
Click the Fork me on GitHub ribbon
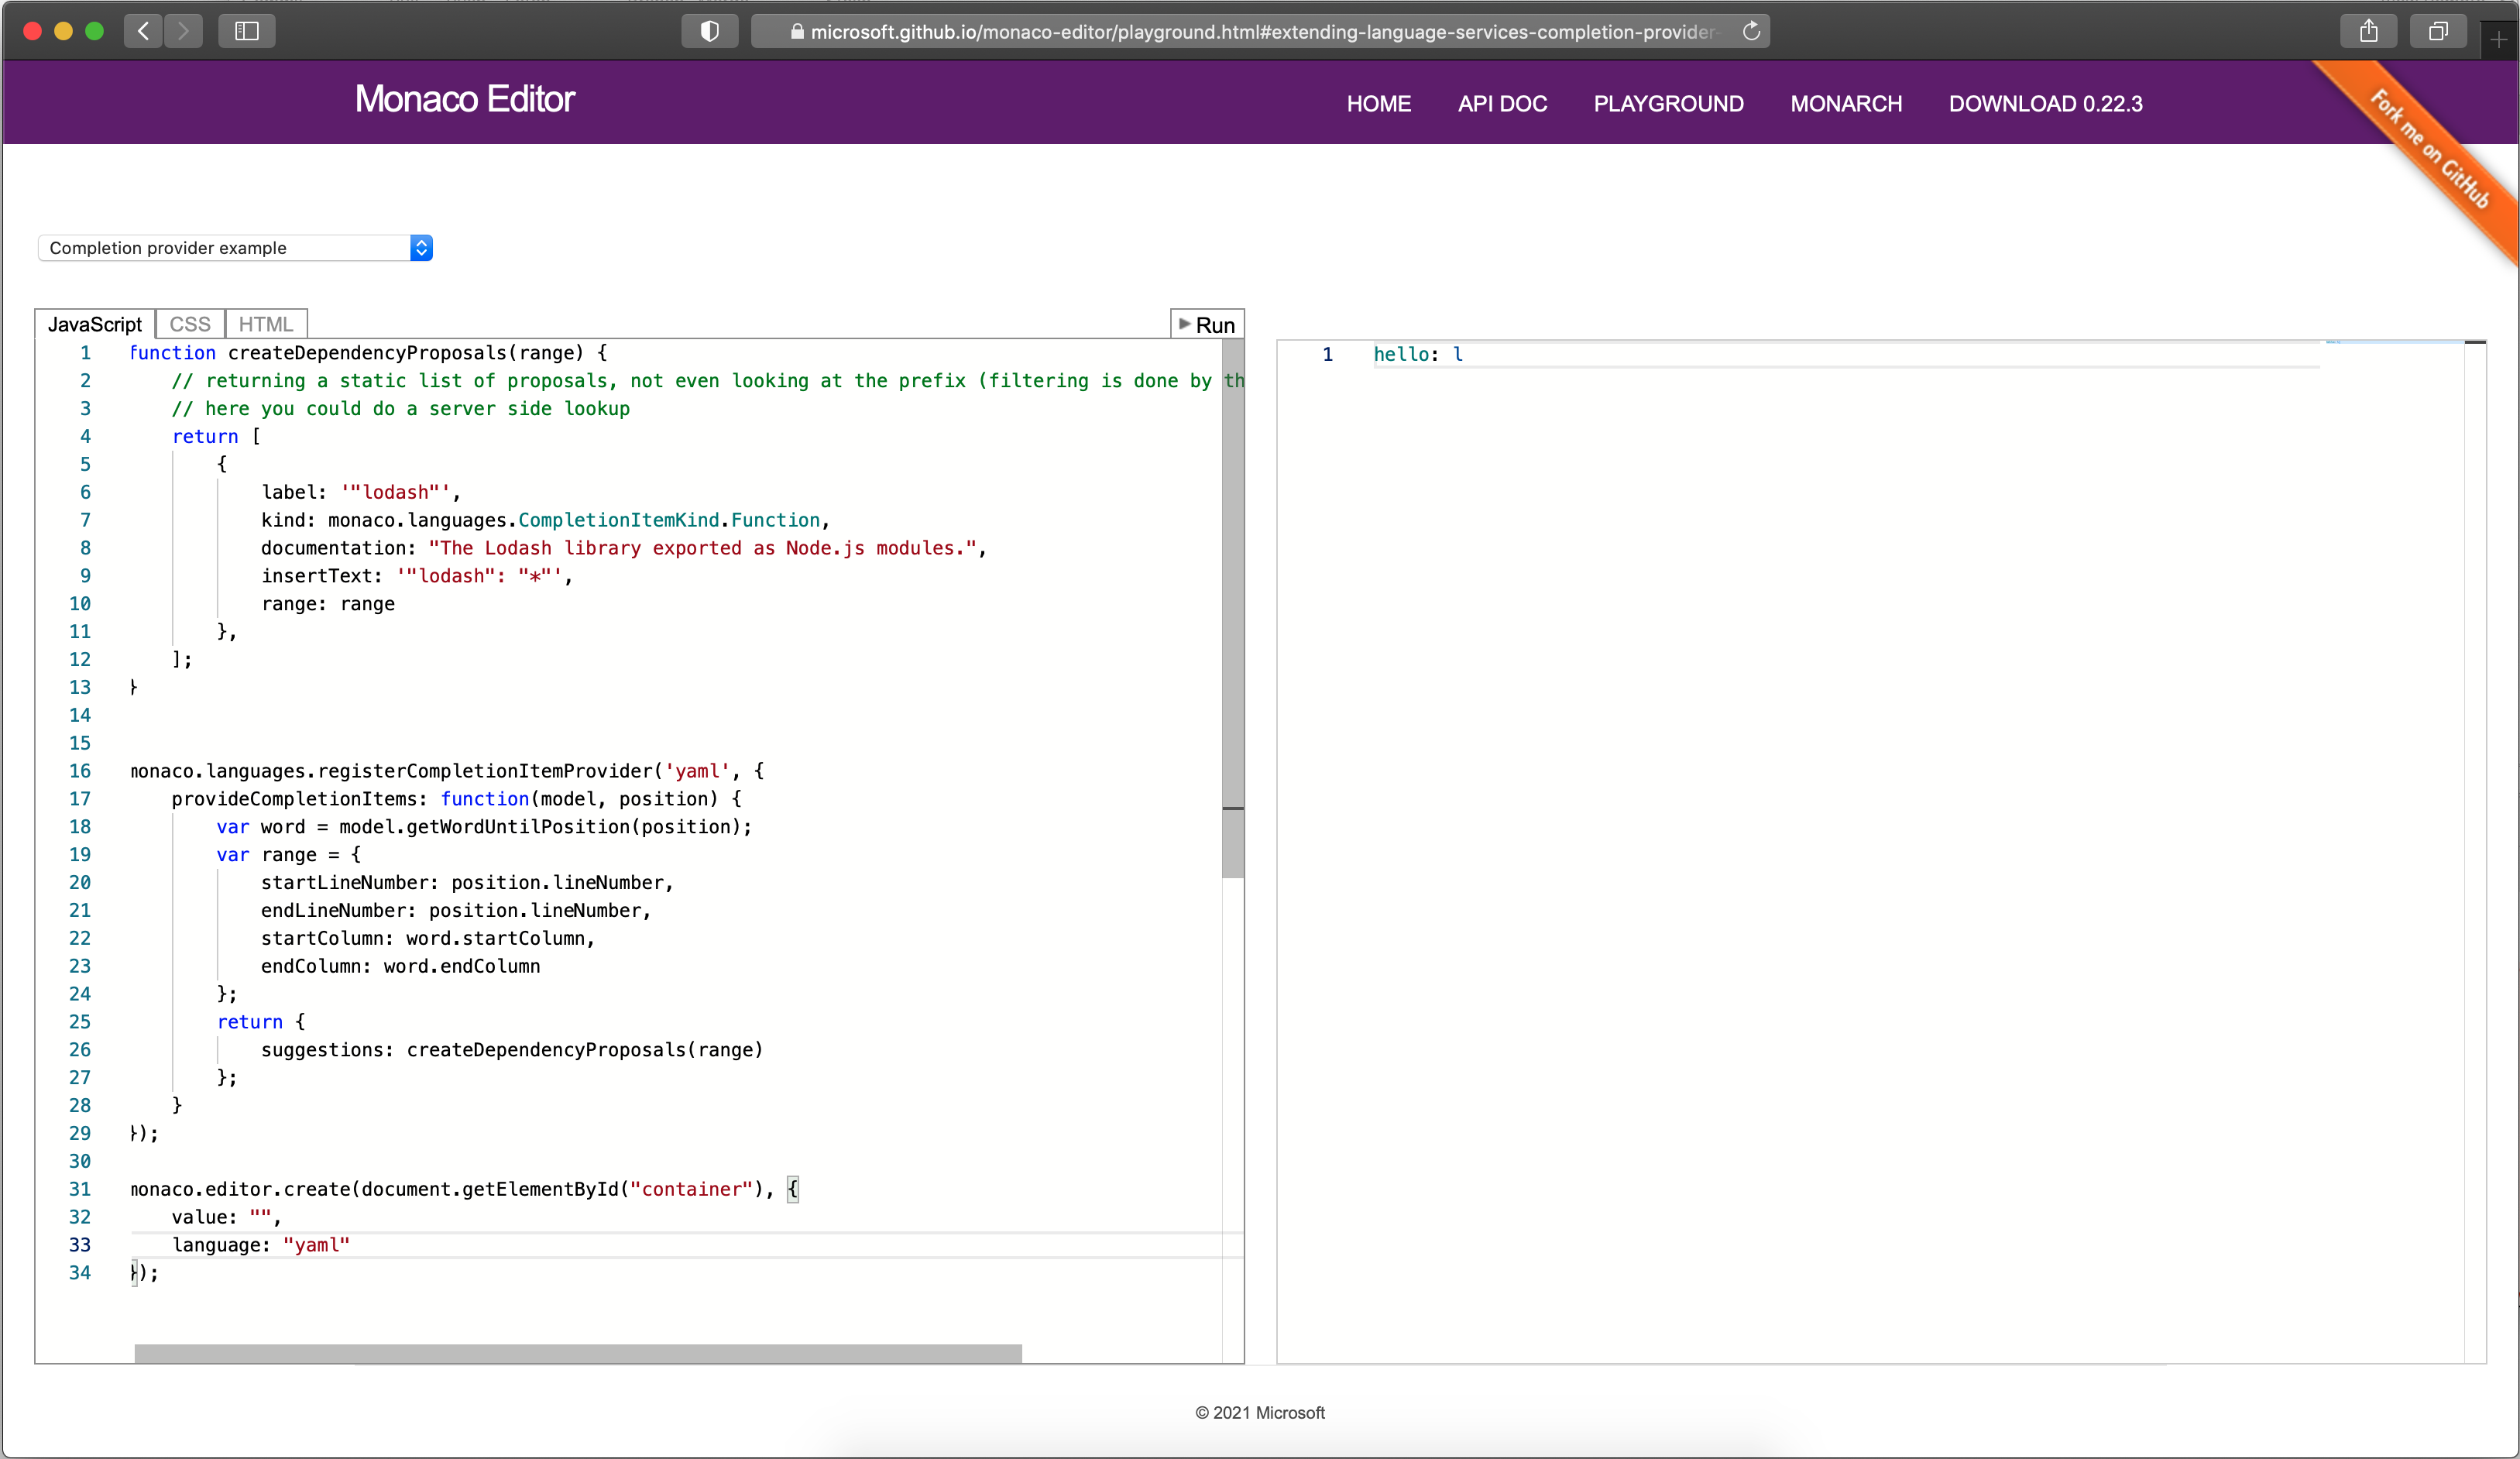pos(2430,150)
